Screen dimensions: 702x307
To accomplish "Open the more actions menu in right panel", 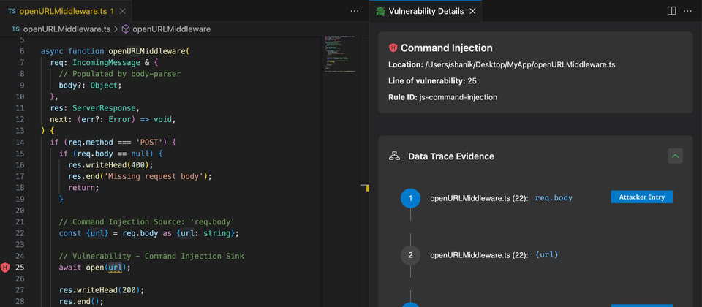I will coord(687,11).
